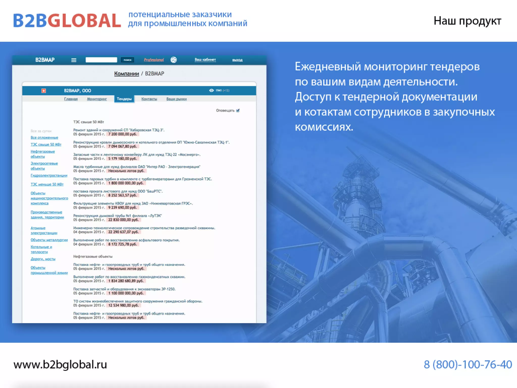Open Ваш кабинет link
Screen dimensions: 517x388
(x=205, y=60)
